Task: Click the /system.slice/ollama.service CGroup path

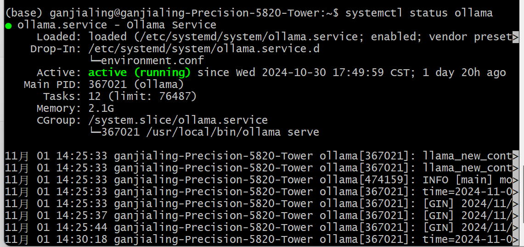Action: pyautogui.click(x=178, y=121)
